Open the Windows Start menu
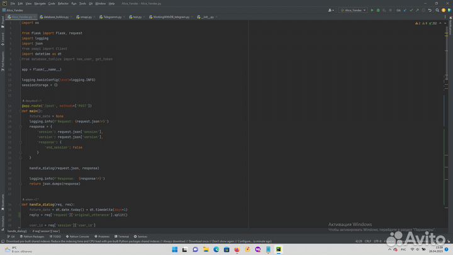 coord(174,249)
